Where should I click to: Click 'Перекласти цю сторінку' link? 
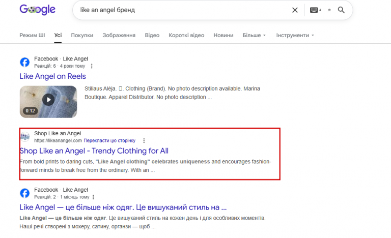pos(109,140)
